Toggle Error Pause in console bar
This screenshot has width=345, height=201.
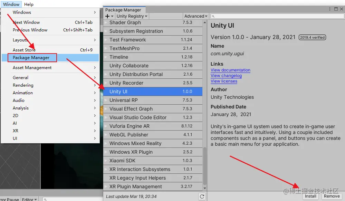click(9, 199)
